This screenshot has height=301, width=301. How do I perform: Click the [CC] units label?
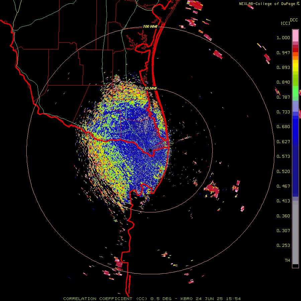pos(285,23)
